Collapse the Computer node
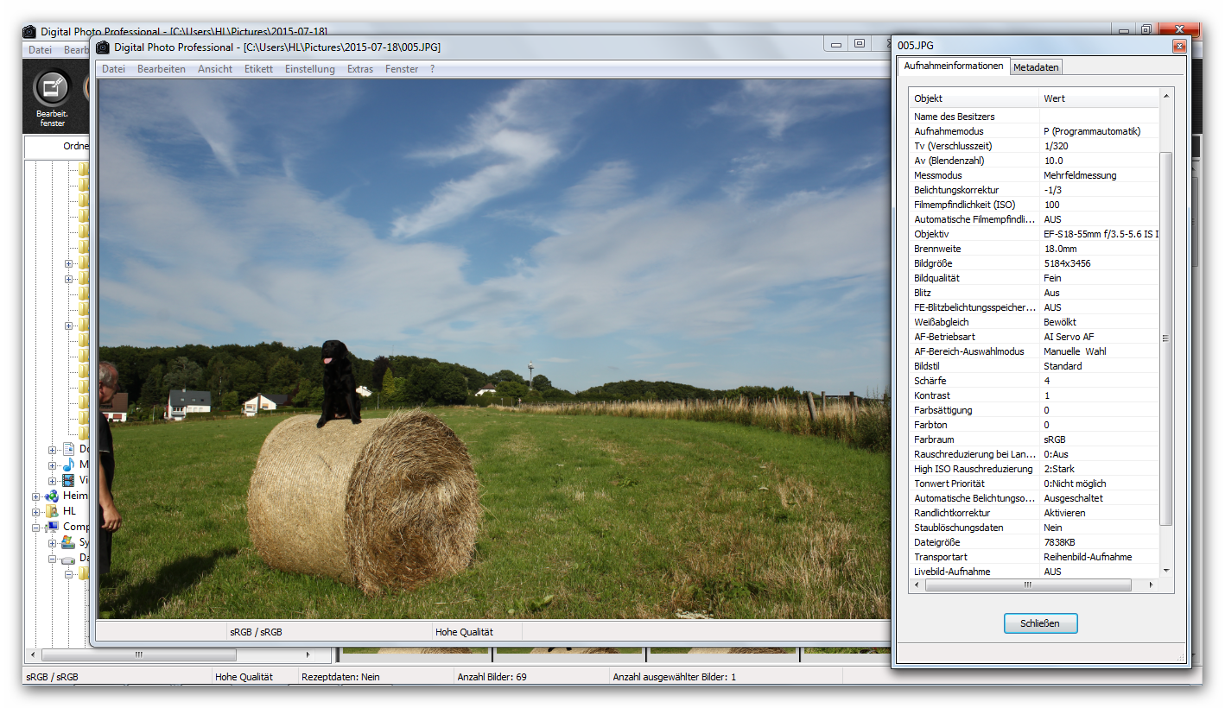Screen dimensions: 1225x708 pyautogui.click(x=36, y=528)
